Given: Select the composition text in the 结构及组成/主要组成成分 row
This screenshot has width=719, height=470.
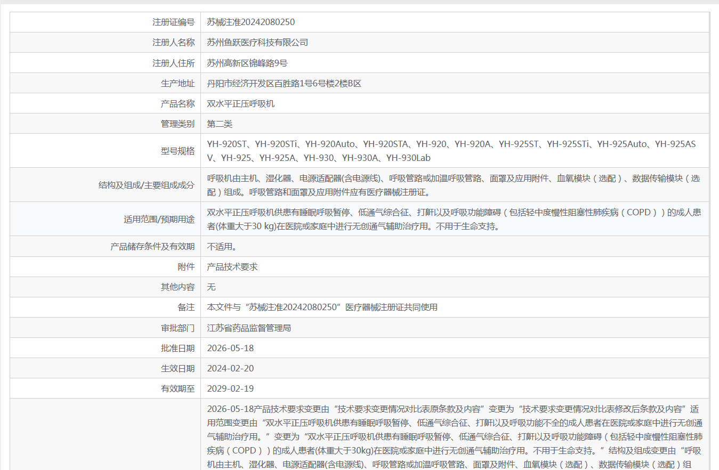Looking at the screenshot, I should click(x=454, y=185).
